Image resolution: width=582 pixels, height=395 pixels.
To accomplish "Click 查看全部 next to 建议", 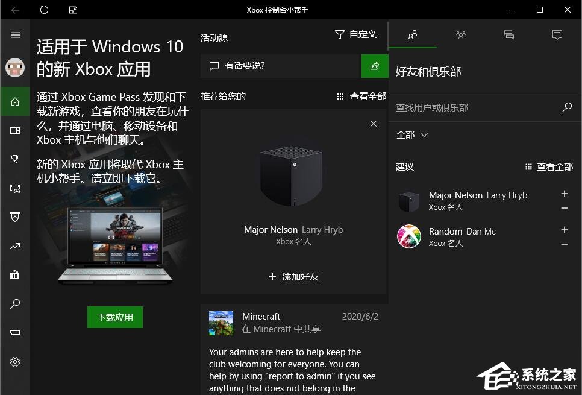I will [x=549, y=167].
